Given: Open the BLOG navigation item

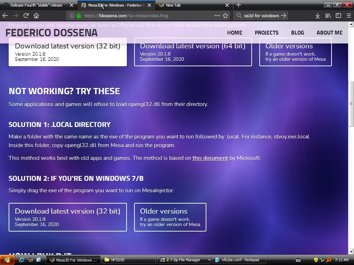Looking at the screenshot, I should point(298,33).
